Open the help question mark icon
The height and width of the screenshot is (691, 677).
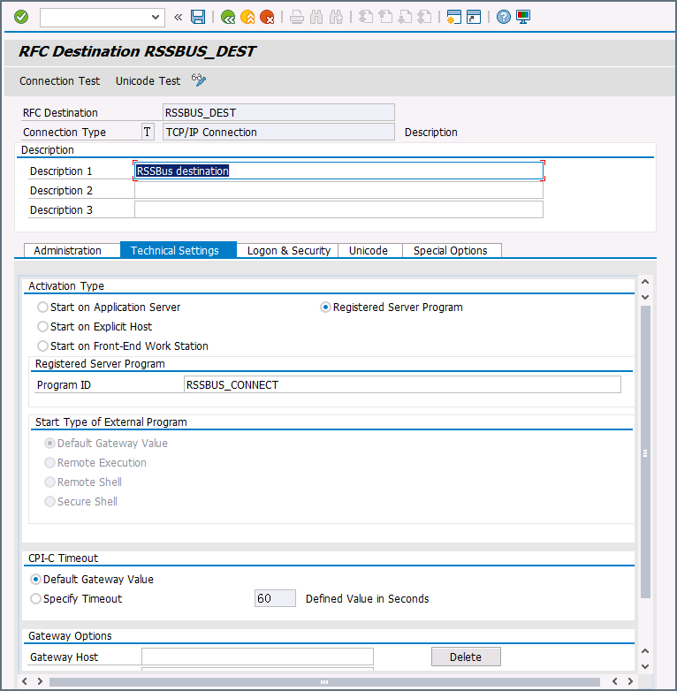504,17
